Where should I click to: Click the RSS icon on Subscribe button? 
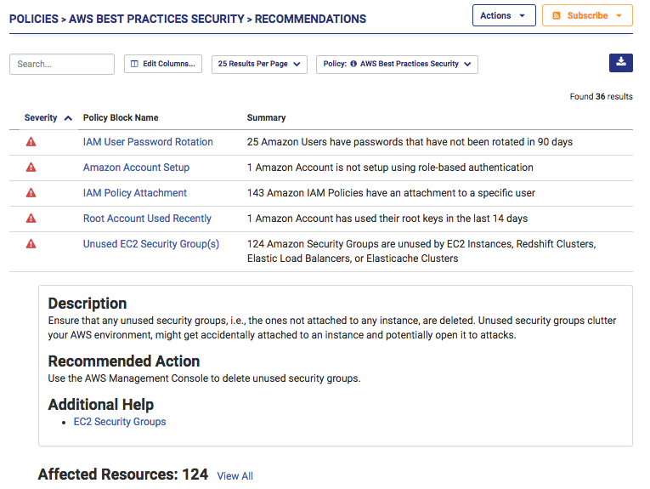[557, 16]
